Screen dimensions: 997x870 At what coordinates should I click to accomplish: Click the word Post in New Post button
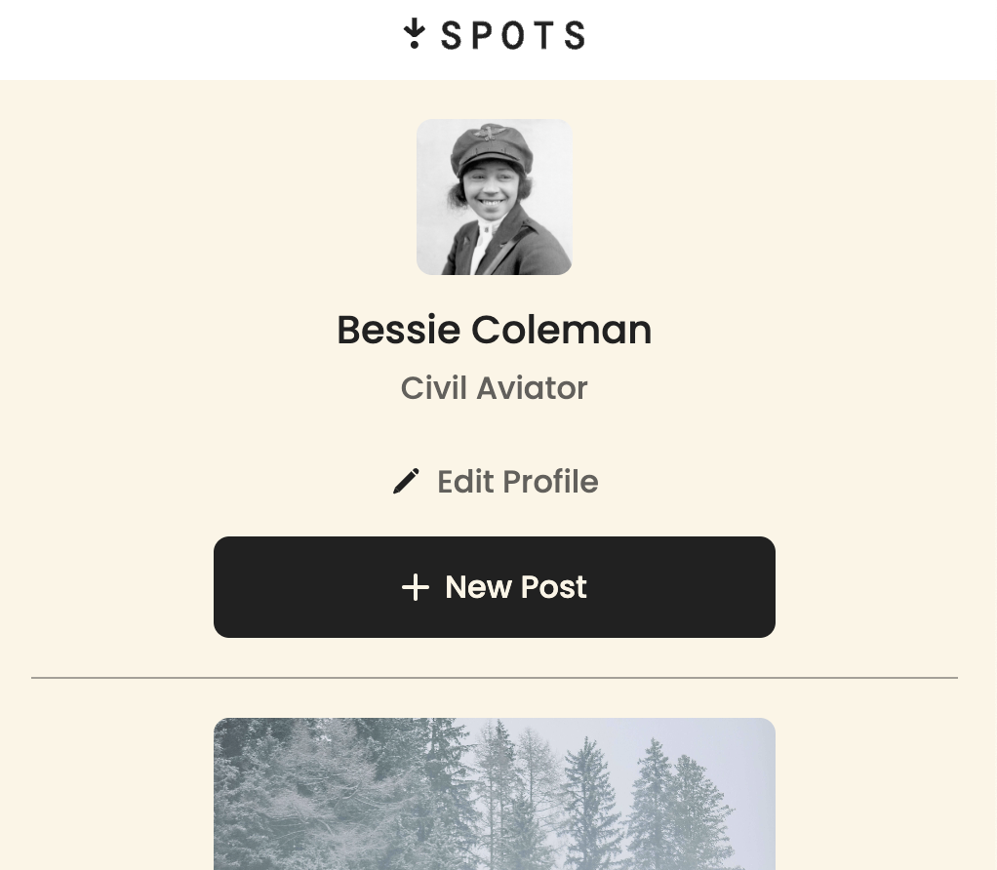(553, 586)
